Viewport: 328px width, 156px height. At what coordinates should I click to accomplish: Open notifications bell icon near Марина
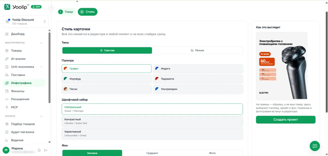coord(39,150)
